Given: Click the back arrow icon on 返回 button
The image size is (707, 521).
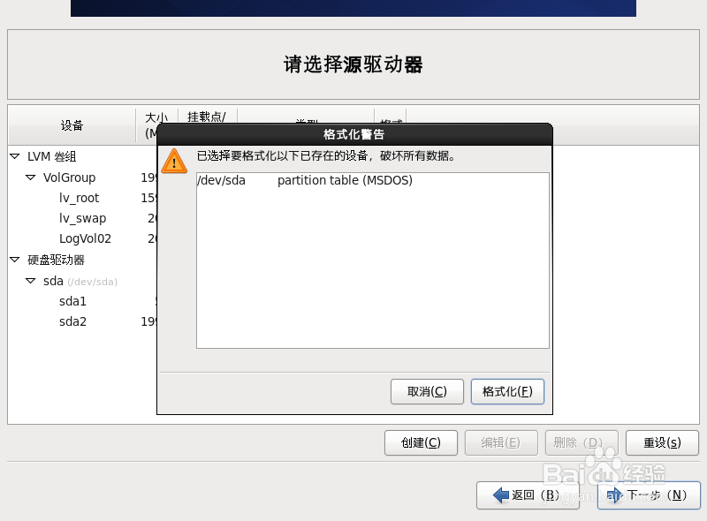Looking at the screenshot, I should (500, 495).
